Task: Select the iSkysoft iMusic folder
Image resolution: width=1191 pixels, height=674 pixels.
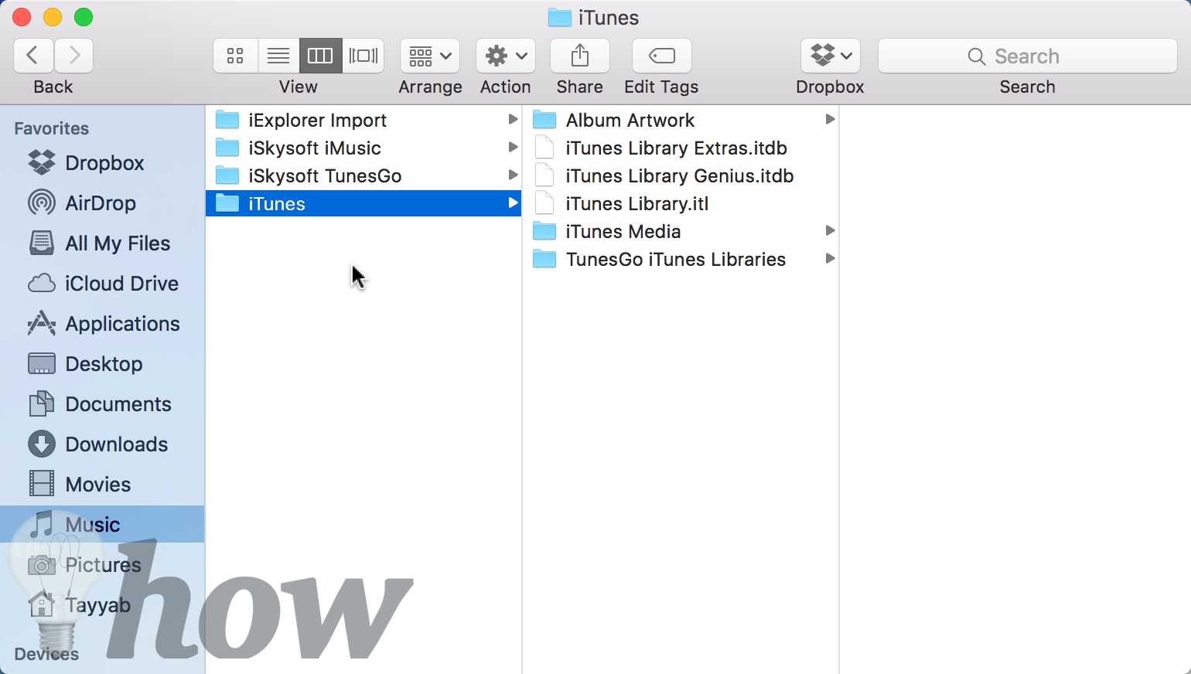Action: (x=363, y=148)
